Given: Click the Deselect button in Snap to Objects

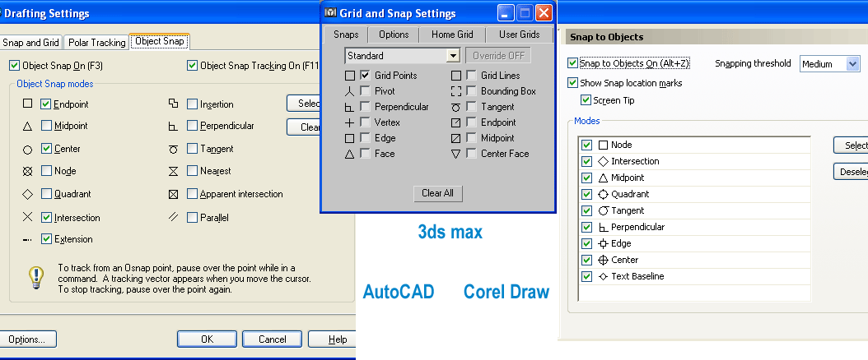Looking at the screenshot, I should click(x=851, y=172).
